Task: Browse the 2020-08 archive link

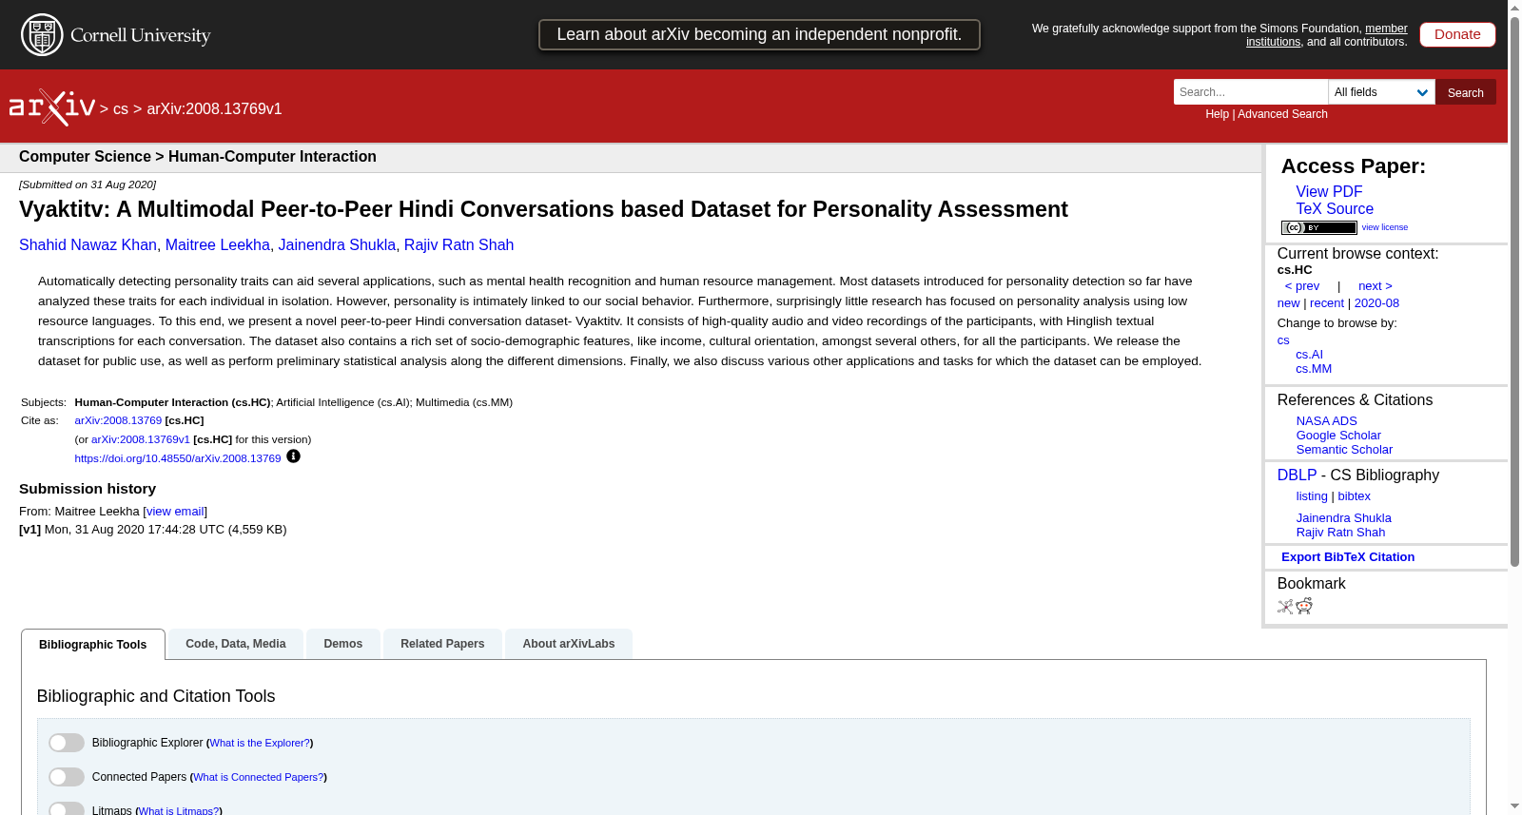Action: (1376, 303)
